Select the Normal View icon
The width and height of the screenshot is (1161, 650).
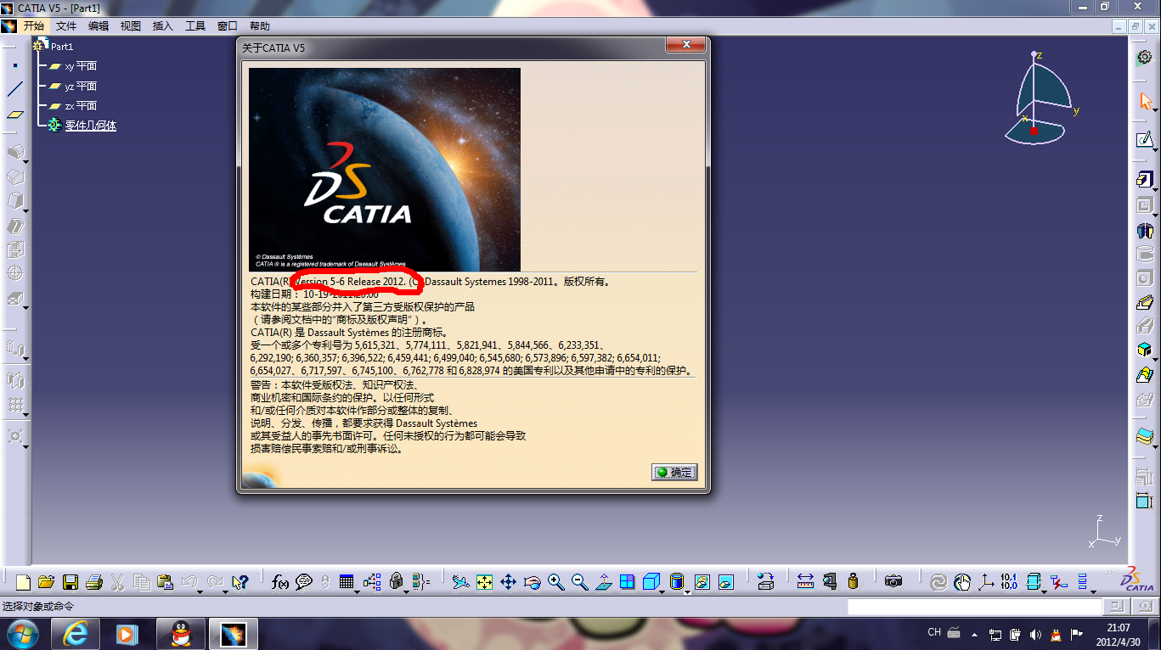(x=604, y=582)
